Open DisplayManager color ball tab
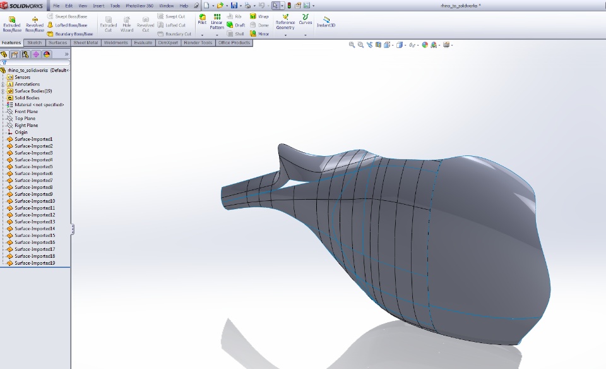The height and width of the screenshot is (369, 606). coord(47,54)
